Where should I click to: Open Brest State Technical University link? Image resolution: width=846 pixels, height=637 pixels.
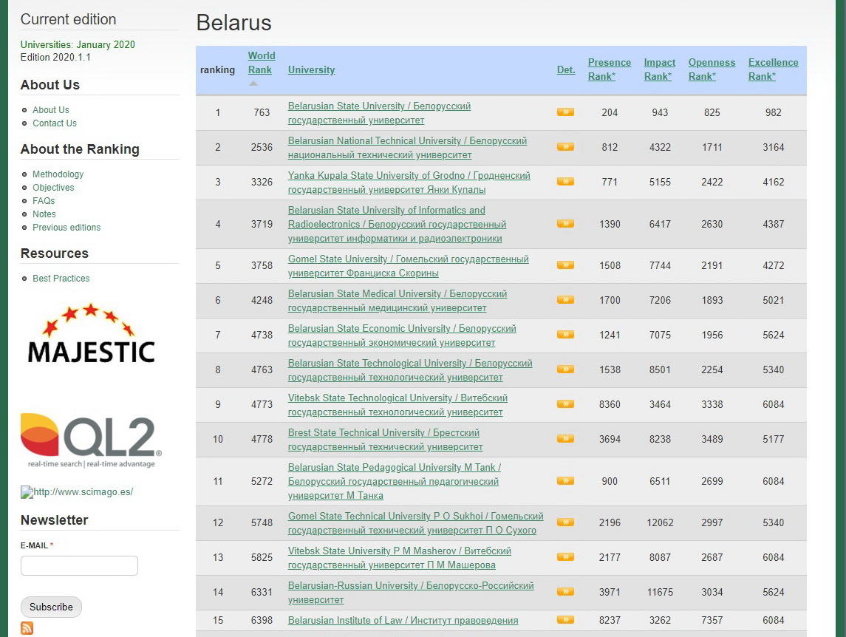tap(385, 439)
